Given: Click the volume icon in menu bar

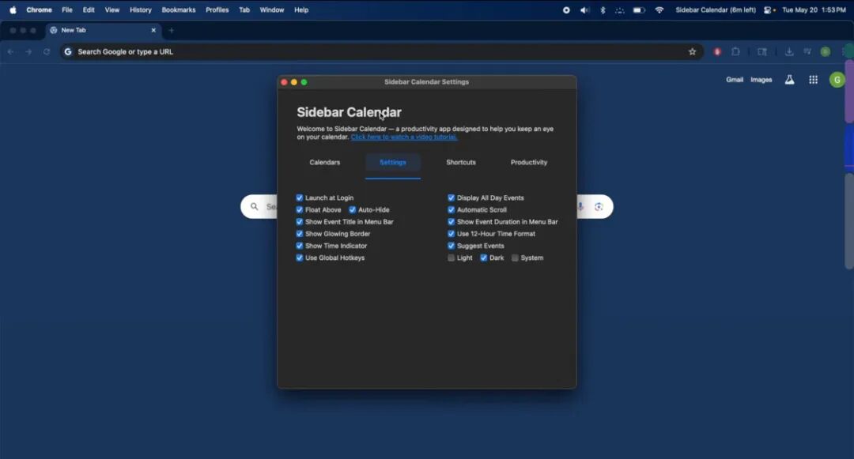Looking at the screenshot, I should click(x=584, y=9).
